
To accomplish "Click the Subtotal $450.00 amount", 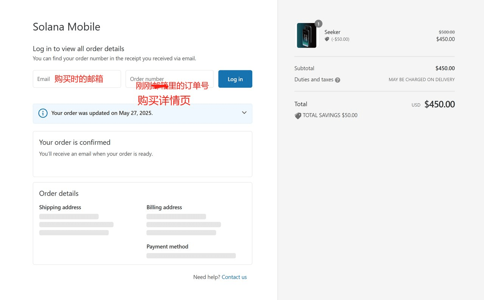I will (x=445, y=68).
